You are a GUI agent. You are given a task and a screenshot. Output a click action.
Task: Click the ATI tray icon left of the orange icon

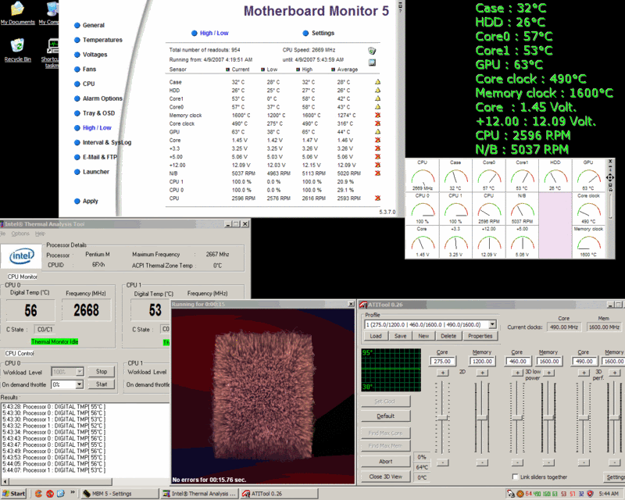tap(511, 494)
